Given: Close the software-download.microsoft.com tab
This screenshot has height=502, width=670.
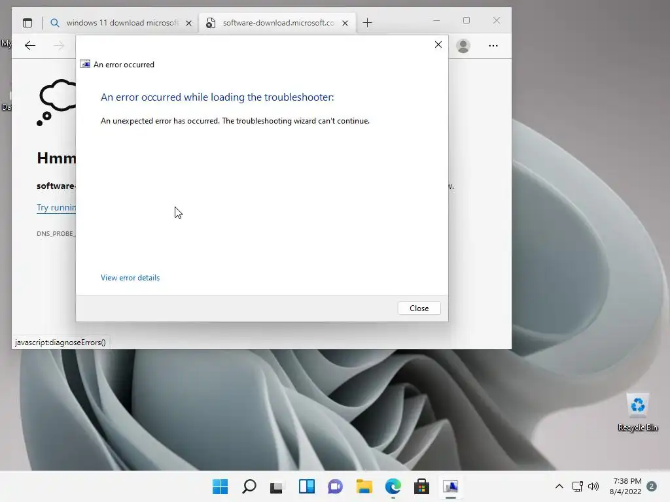Looking at the screenshot, I should 345,23.
